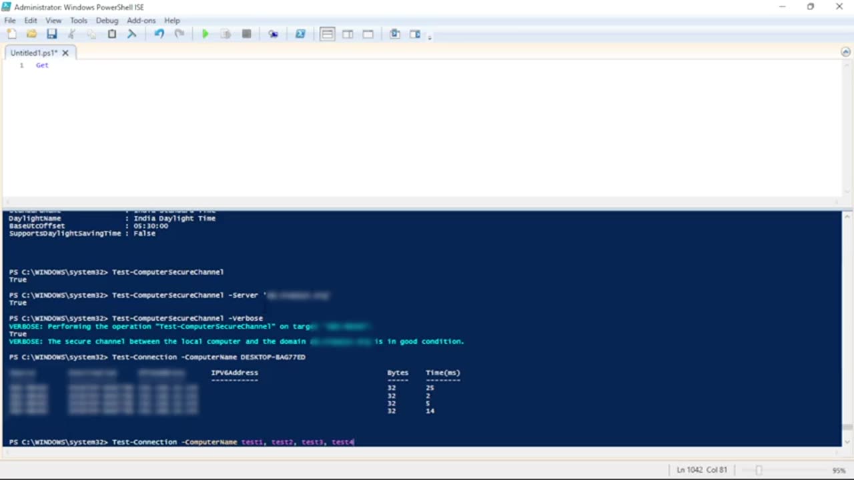
Task: Select the Untitled1.ps1 script tab
Action: click(x=33, y=53)
